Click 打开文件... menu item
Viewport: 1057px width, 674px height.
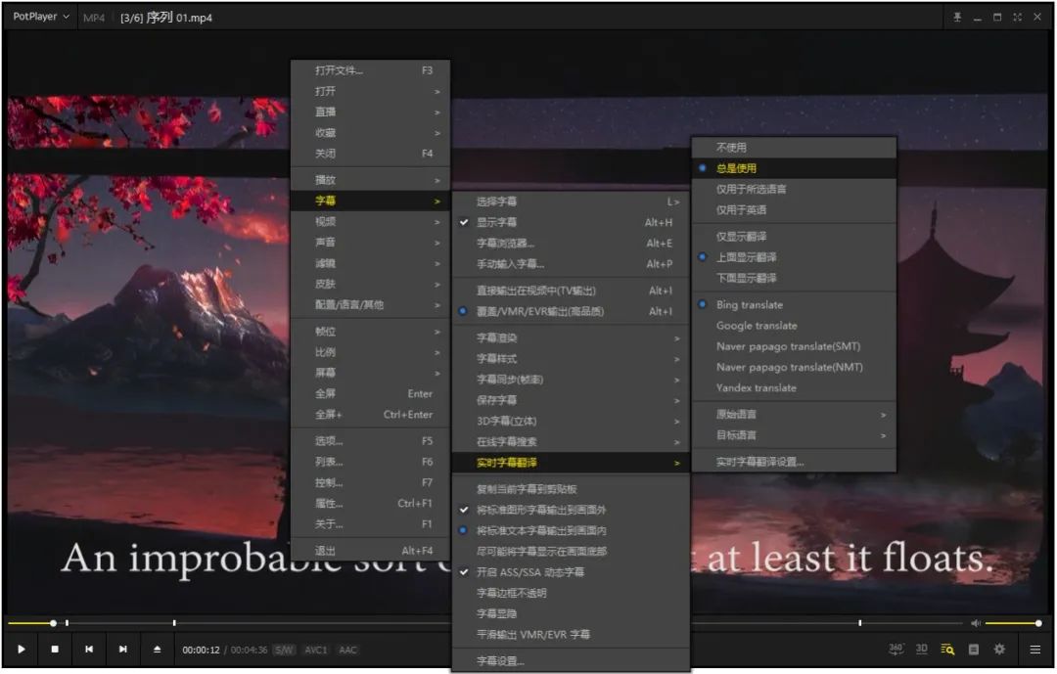click(x=370, y=70)
